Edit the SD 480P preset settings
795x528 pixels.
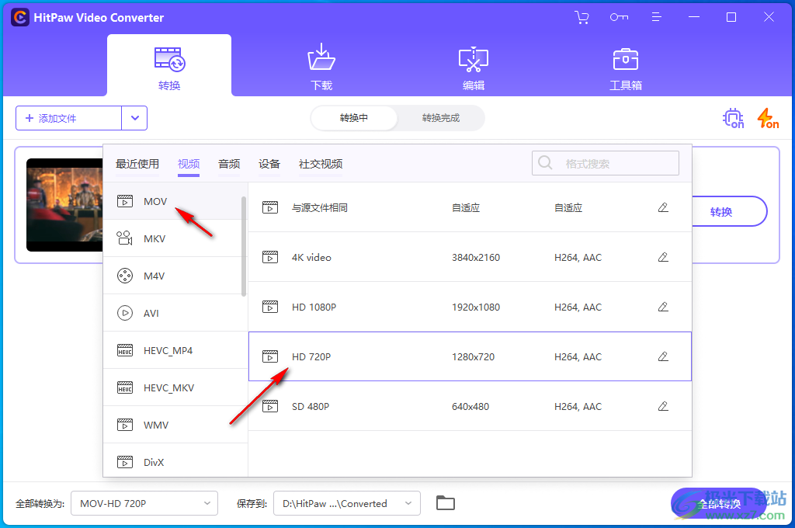click(663, 406)
